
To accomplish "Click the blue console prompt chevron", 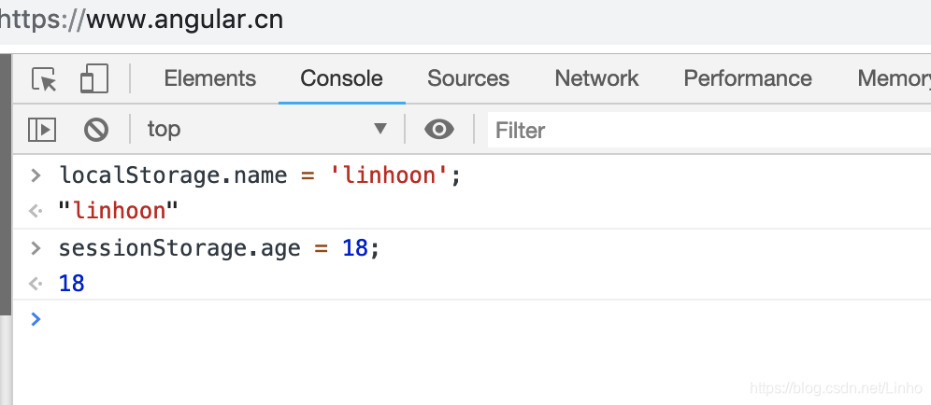I will tap(36, 319).
